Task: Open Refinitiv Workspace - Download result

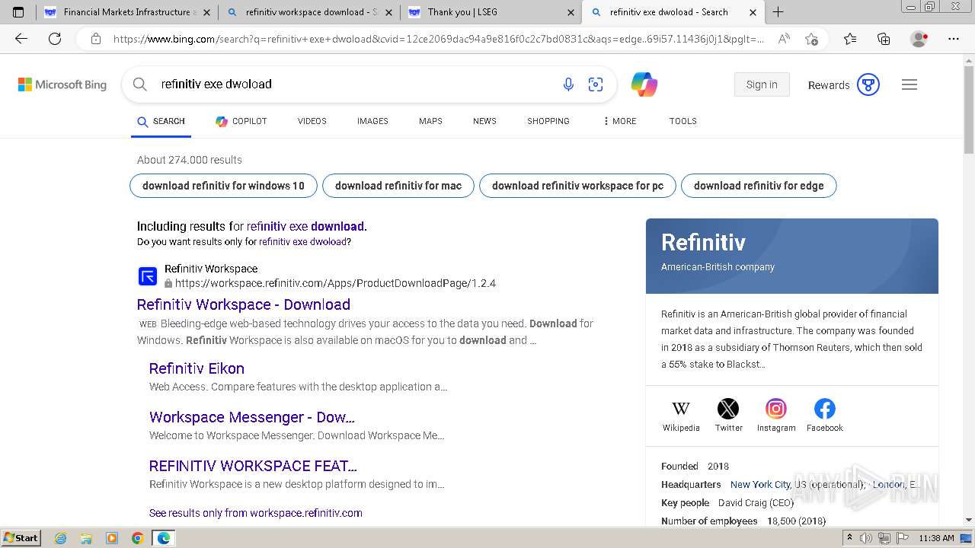Action: click(244, 304)
